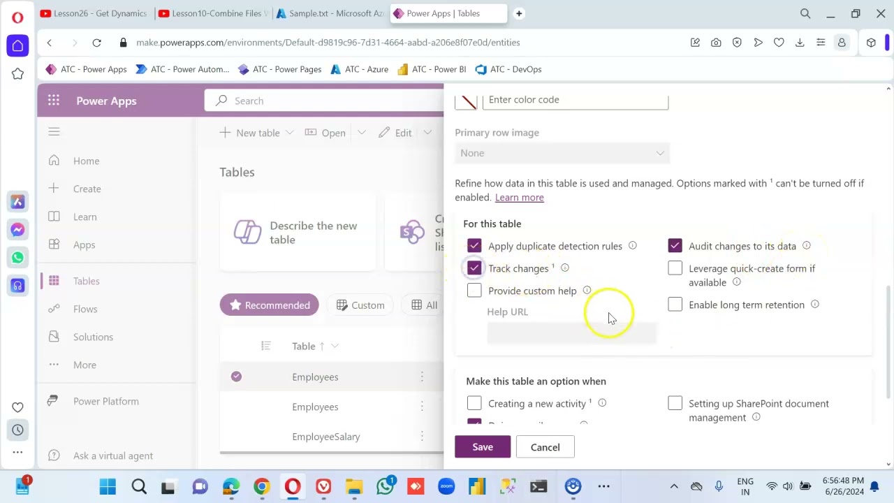
Task: Open the browser downloads icon
Action: 800,43
